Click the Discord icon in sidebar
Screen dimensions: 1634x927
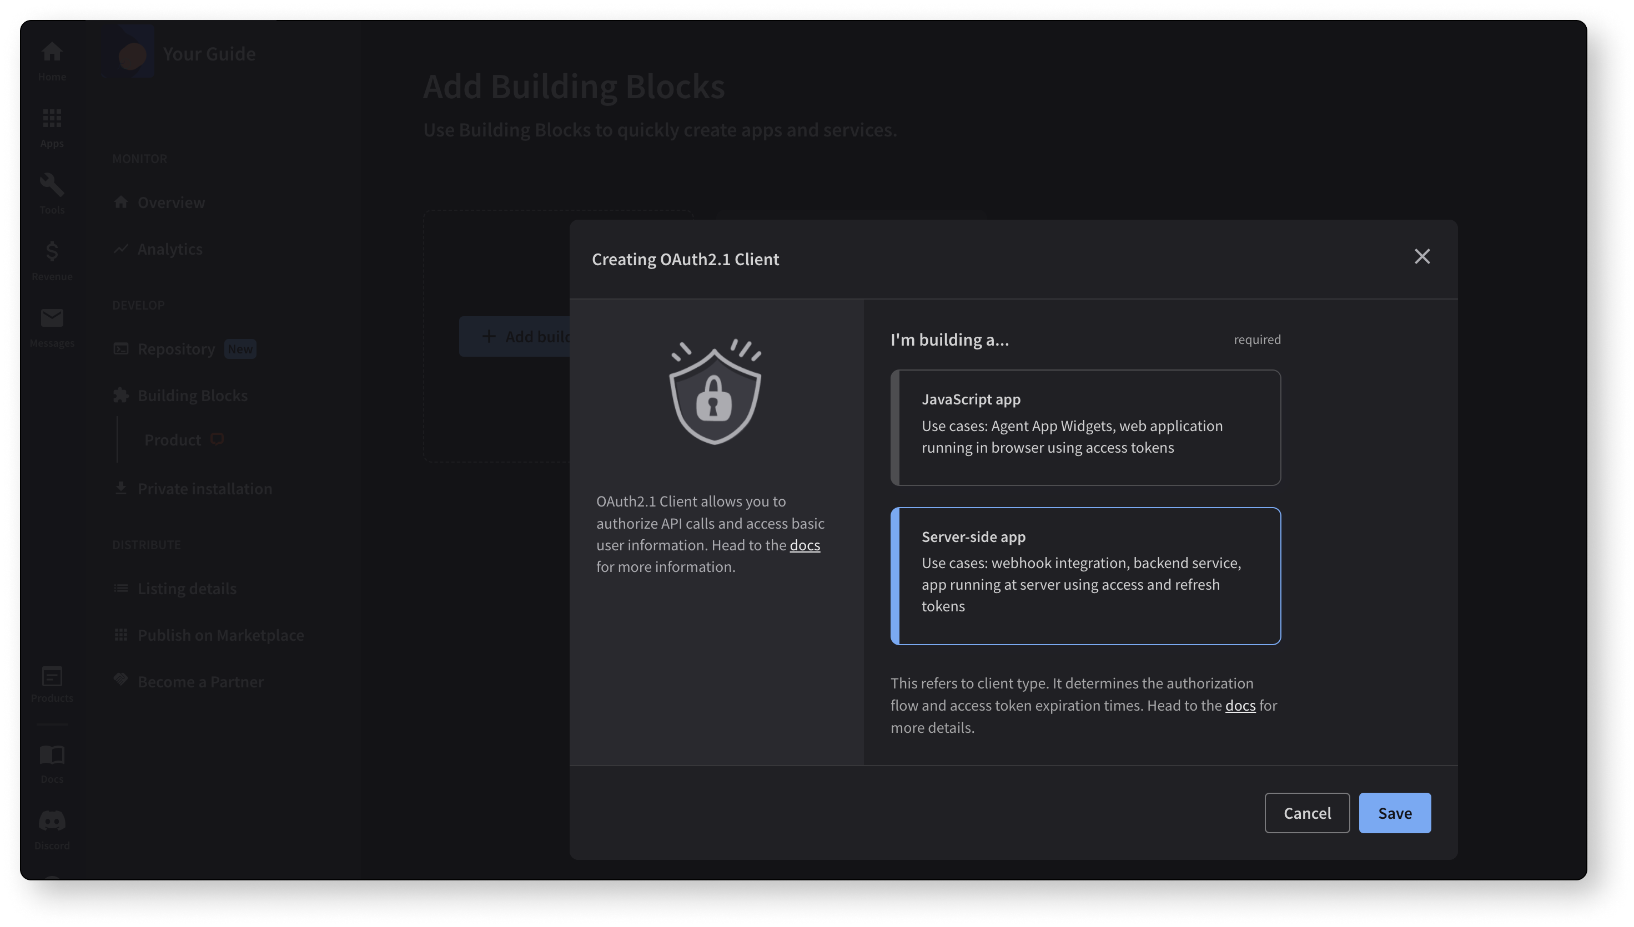click(52, 819)
